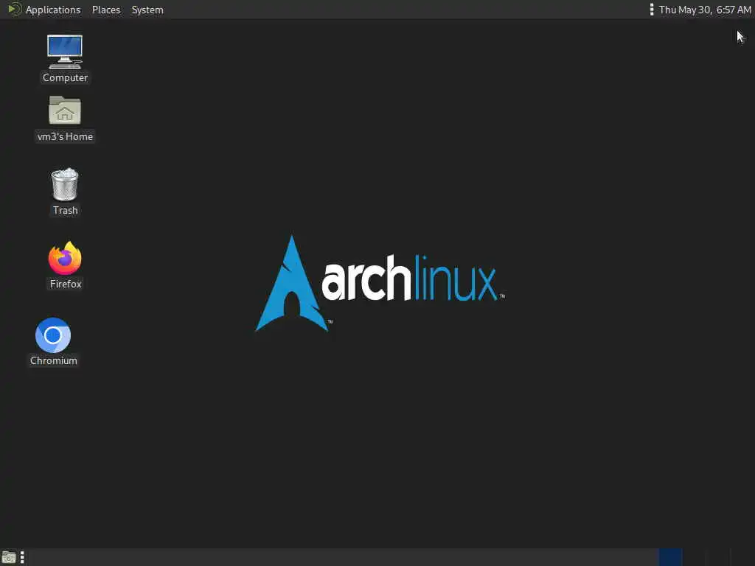Click the MATE logo icon beside Applications

(x=15, y=9)
